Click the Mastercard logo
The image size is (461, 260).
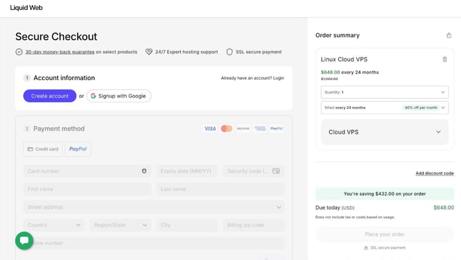click(226, 128)
